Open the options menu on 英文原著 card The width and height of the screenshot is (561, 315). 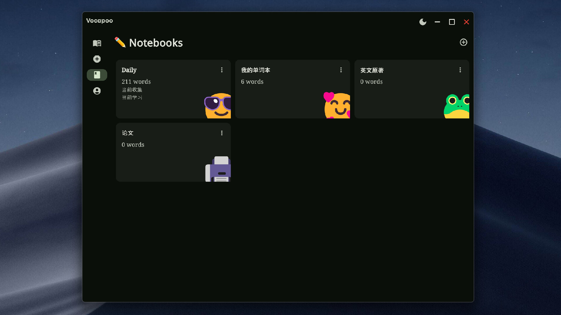(x=460, y=70)
